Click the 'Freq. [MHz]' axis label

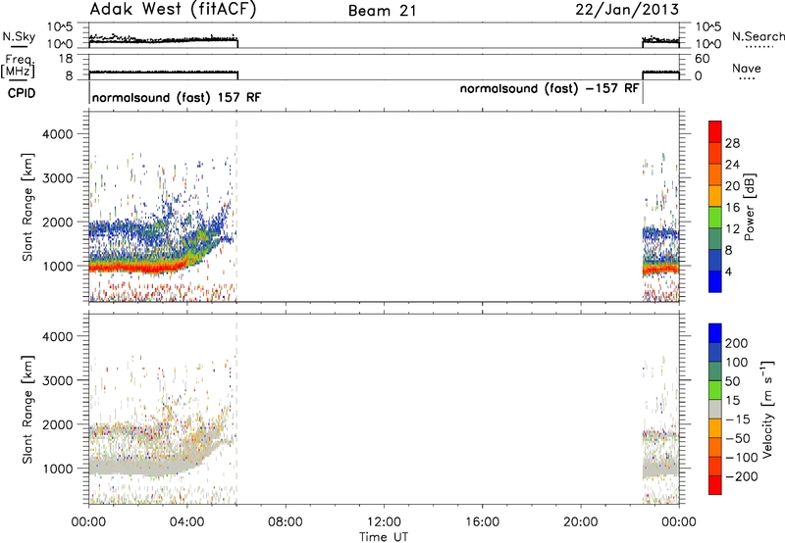coord(19,67)
